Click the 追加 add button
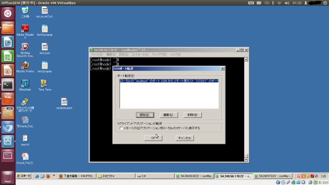This screenshot has height=185, width=329. click(x=145, y=115)
